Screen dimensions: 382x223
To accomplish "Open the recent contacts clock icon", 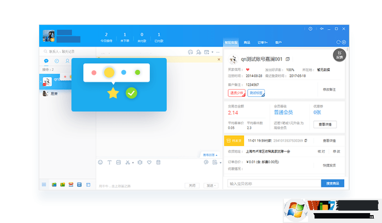I will [57, 61].
